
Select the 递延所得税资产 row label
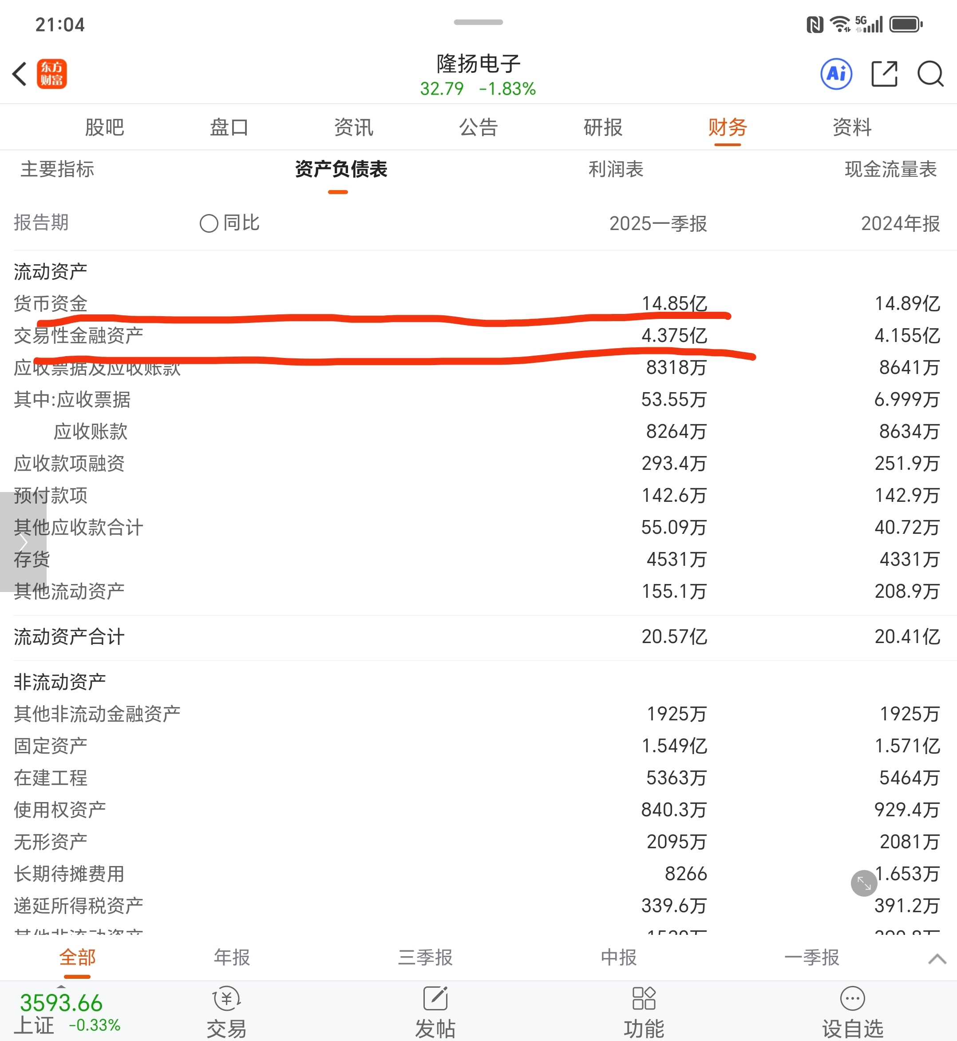(x=79, y=906)
